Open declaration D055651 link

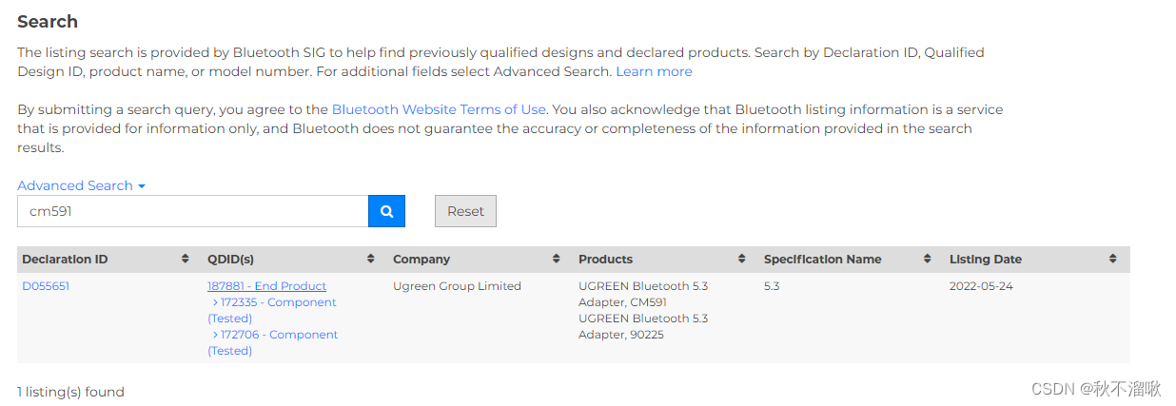click(46, 286)
